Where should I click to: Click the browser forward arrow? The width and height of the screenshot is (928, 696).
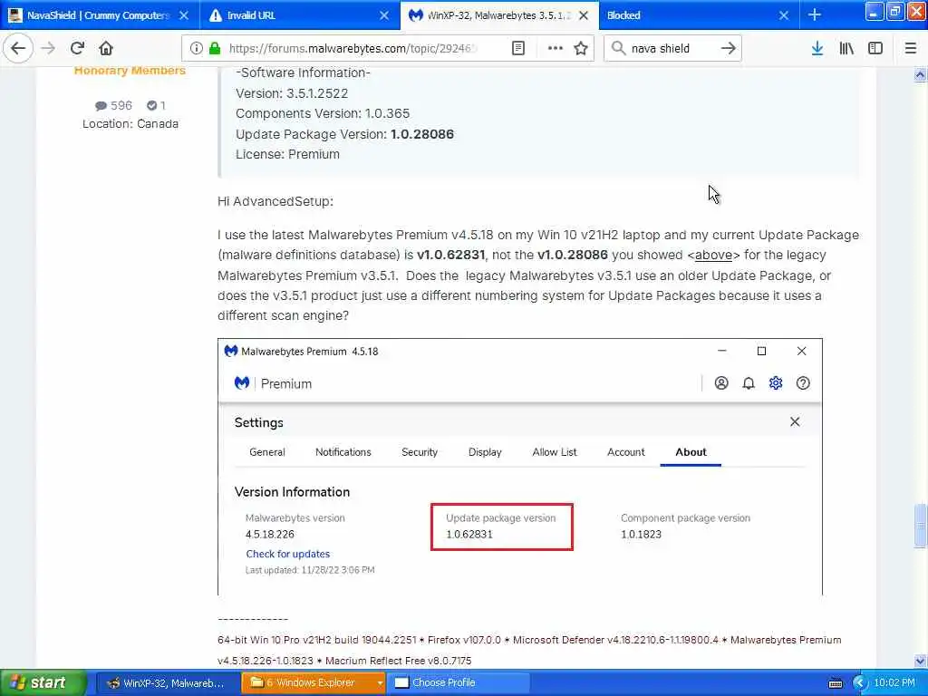(x=48, y=49)
